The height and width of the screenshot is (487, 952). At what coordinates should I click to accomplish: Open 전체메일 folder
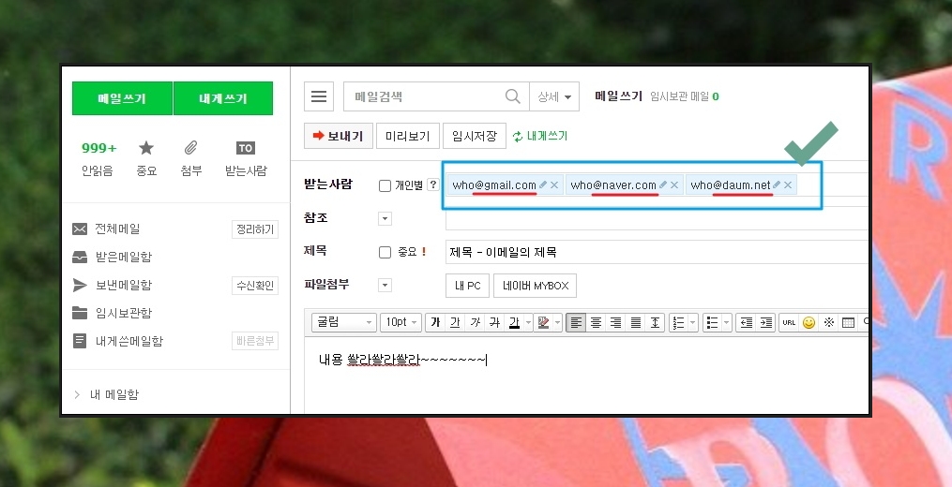click(118, 229)
